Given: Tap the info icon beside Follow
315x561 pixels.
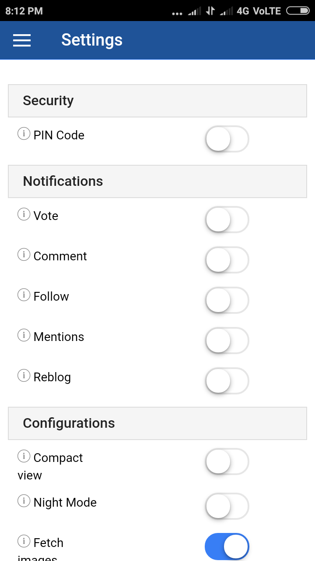Looking at the screenshot, I should [x=24, y=295].
